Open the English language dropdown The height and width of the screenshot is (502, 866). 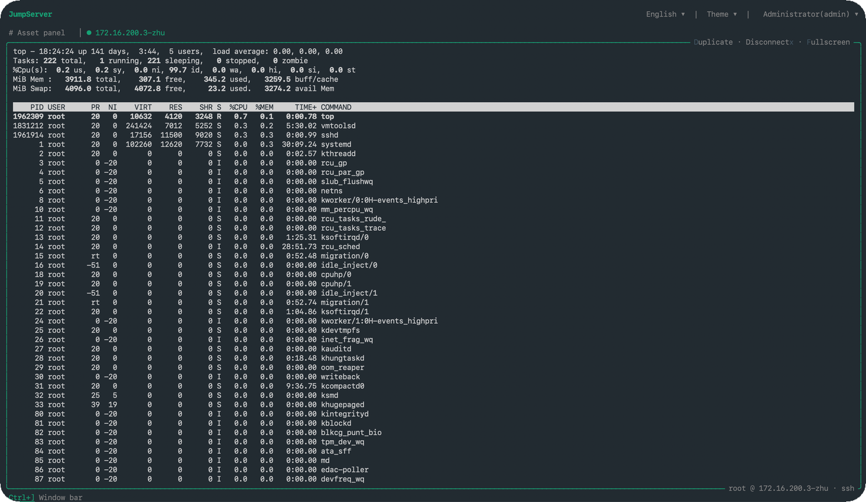pos(666,14)
